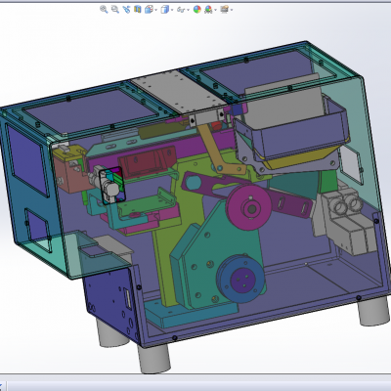Select the blue lower pulley part
Image resolution: width=391 pixels, height=391 pixels.
(x=240, y=279)
